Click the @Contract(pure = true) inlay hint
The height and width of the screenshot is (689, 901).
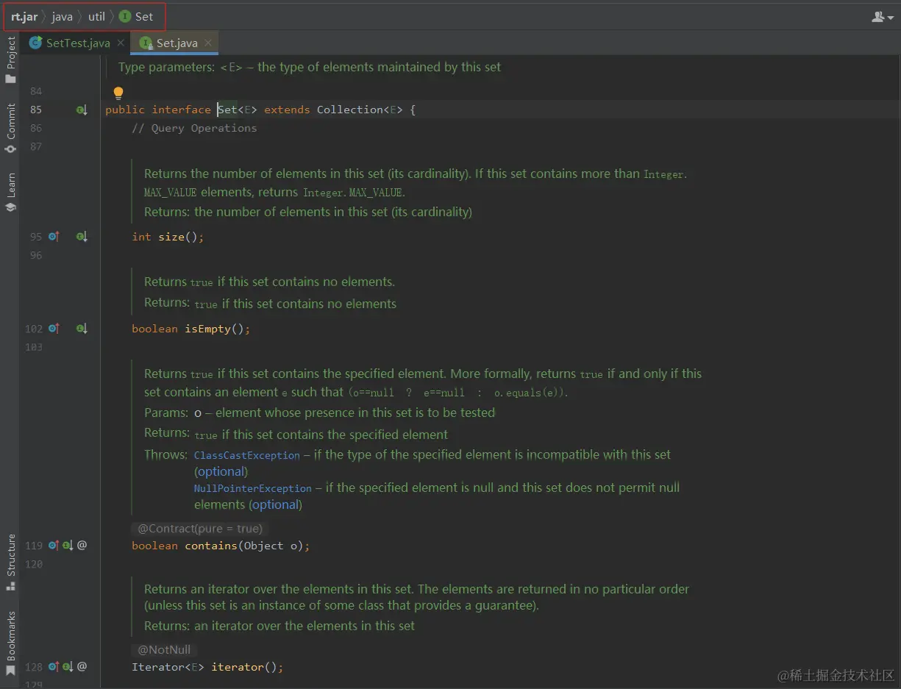(199, 528)
